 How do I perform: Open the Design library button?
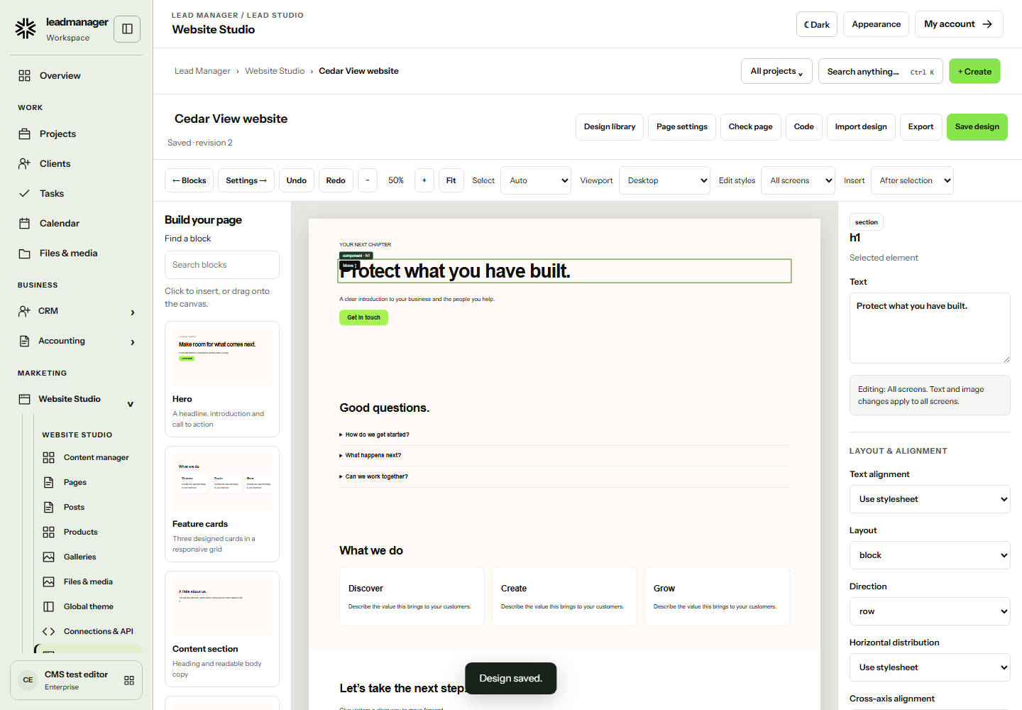(x=610, y=127)
